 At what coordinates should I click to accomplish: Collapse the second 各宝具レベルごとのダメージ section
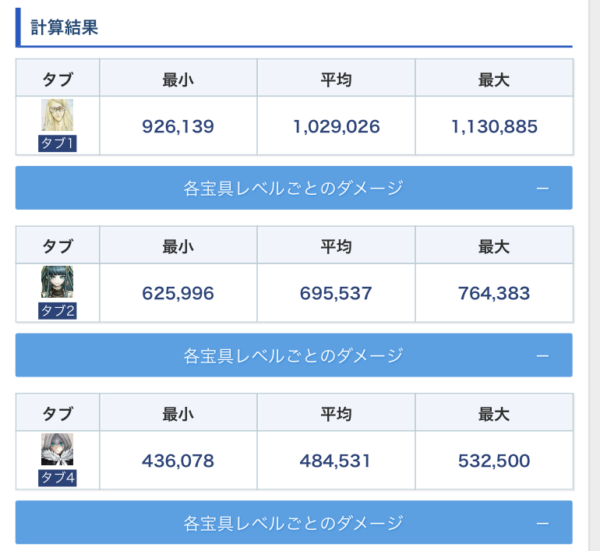click(x=293, y=355)
